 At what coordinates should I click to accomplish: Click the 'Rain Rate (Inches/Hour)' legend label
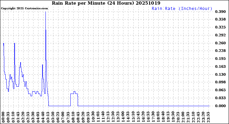pyautogui.click(x=182, y=9)
